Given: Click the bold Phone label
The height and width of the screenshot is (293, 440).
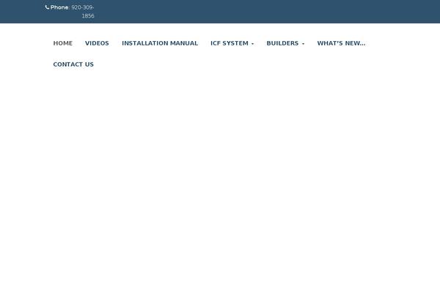Looking at the screenshot, I should tap(59, 7).
